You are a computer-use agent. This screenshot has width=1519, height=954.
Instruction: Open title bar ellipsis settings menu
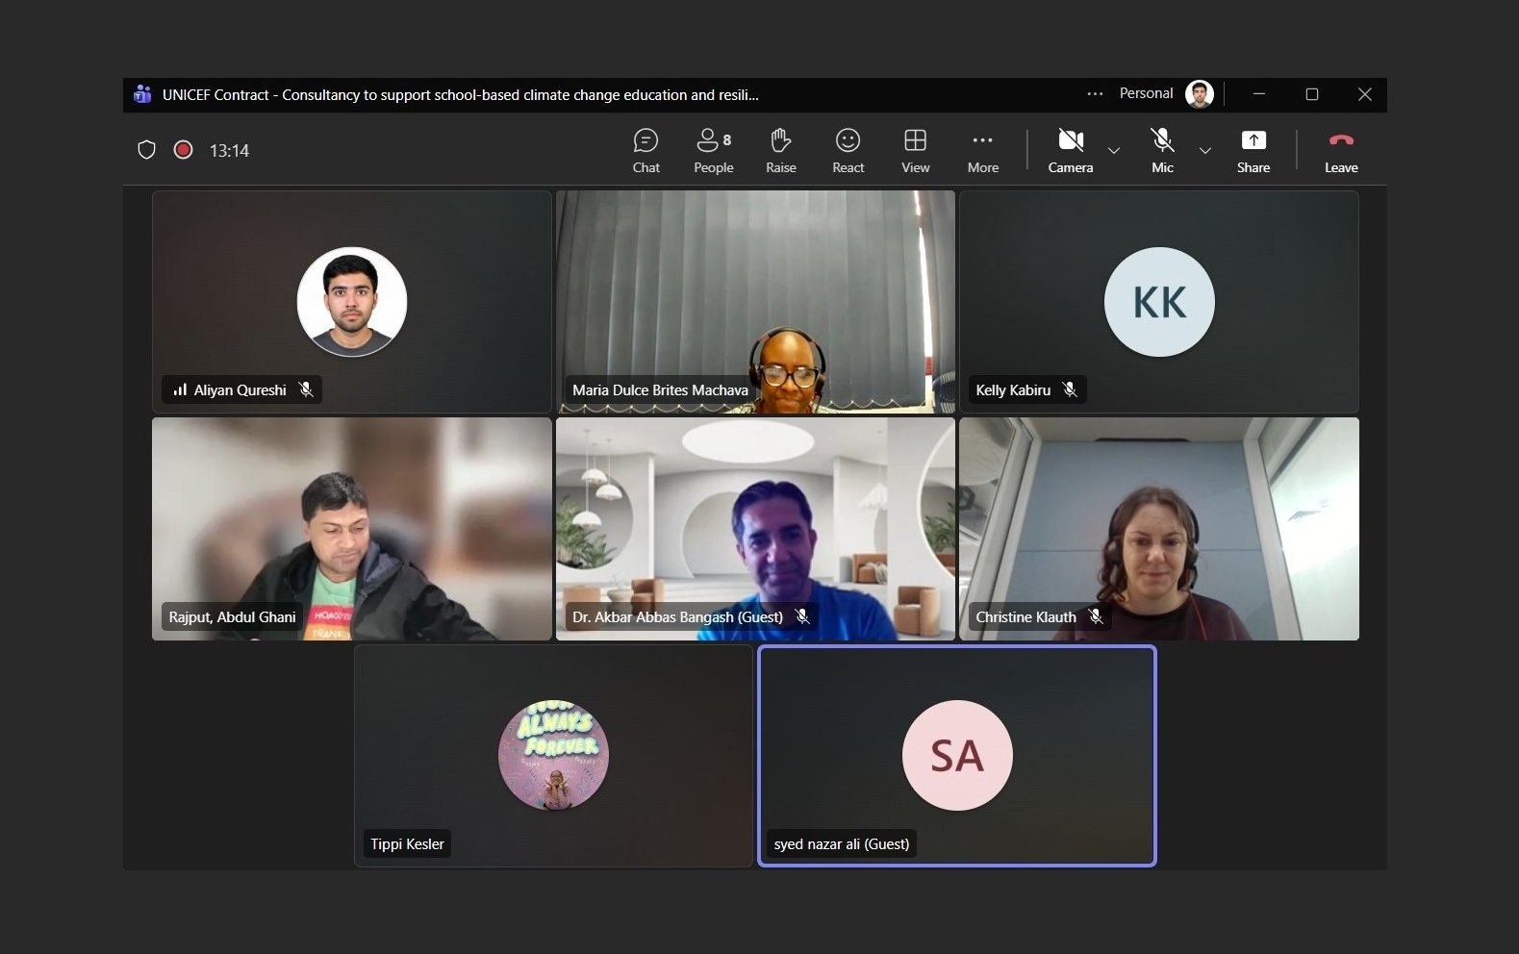1095,94
